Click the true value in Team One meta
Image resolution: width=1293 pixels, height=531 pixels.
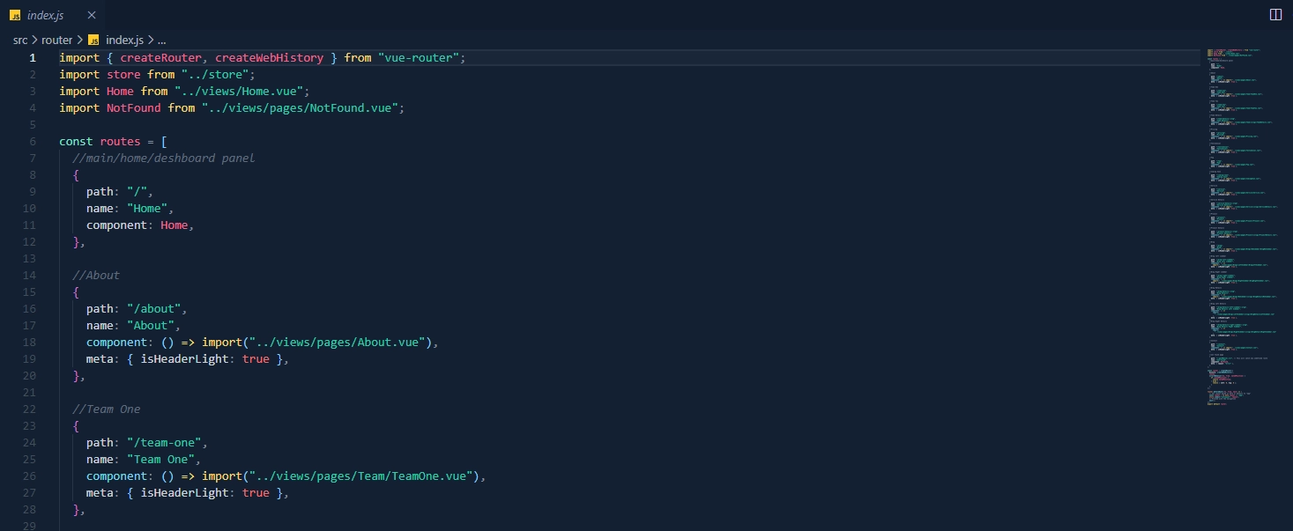click(x=255, y=493)
